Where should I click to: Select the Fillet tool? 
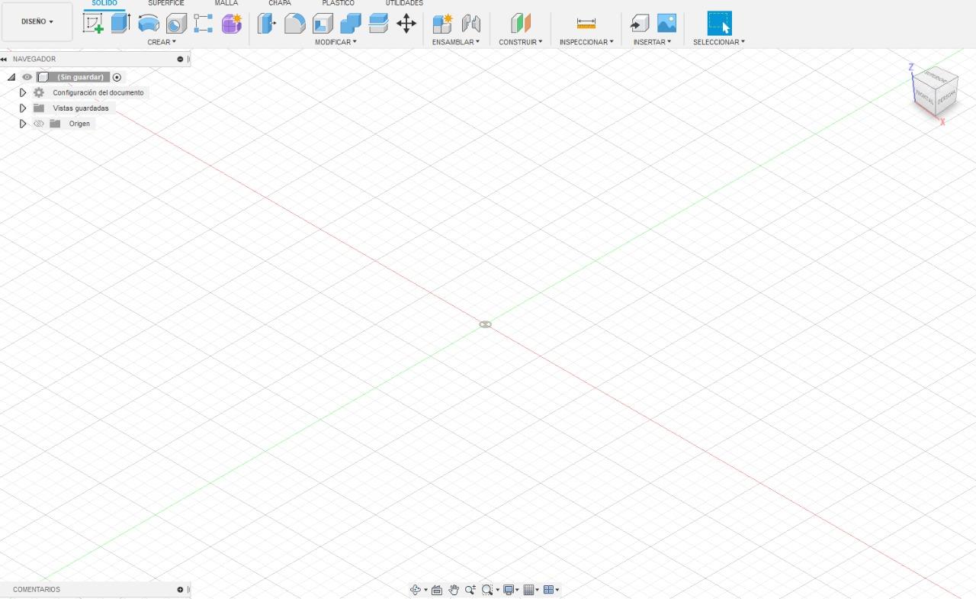click(x=294, y=24)
